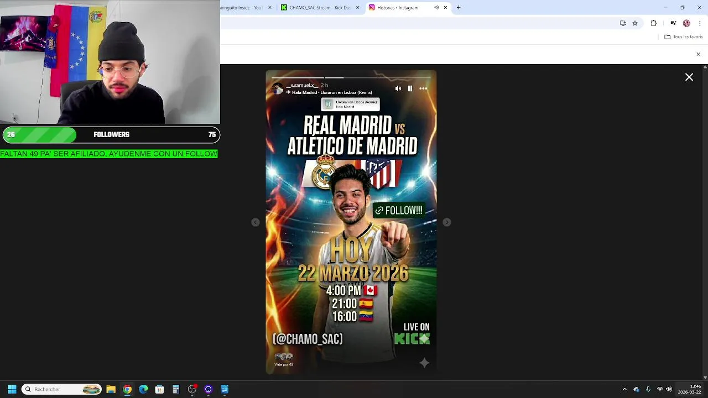Click the followers goal progress bar

point(111,135)
